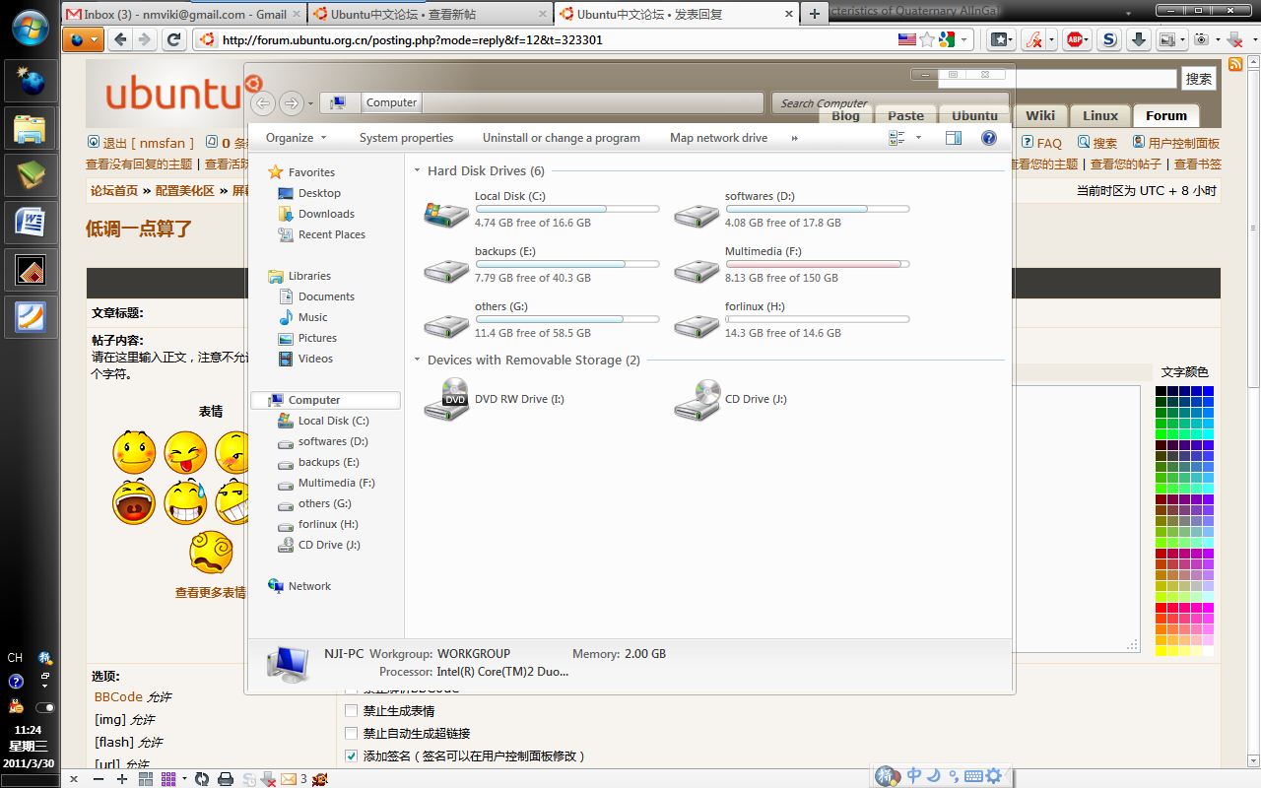
Task: Open the orange browser menu dropdown
Action: tap(83, 39)
